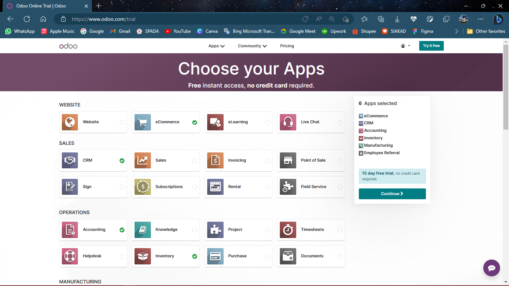Open the user account dropdown
This screenshot has height=286, width=509.
click(x=405, y=46)
